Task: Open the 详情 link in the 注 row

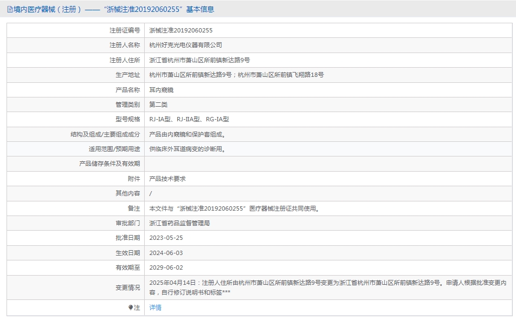Action: click(x=155, y=308)
